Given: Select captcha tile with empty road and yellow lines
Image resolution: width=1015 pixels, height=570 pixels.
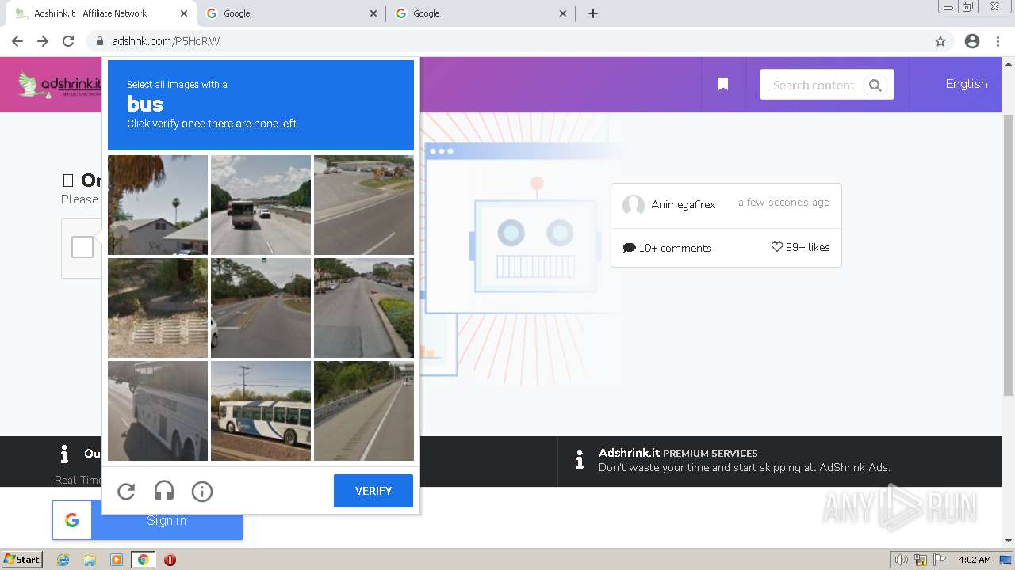Looking at the screenshot, I should point(261,308).
